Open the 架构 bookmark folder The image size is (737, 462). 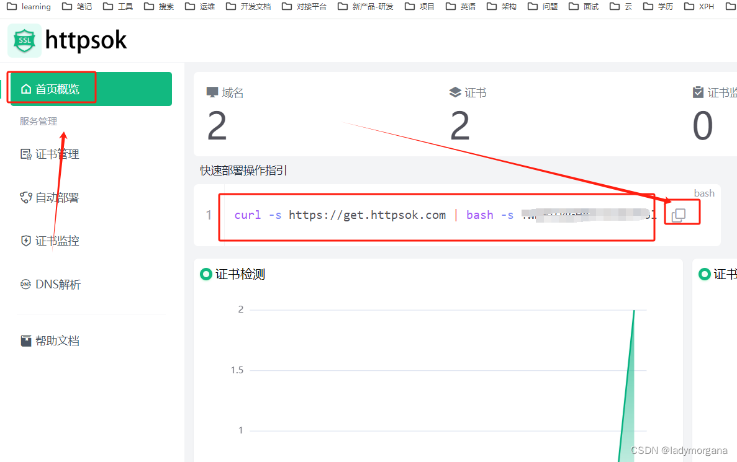click(x=502, y=7)
